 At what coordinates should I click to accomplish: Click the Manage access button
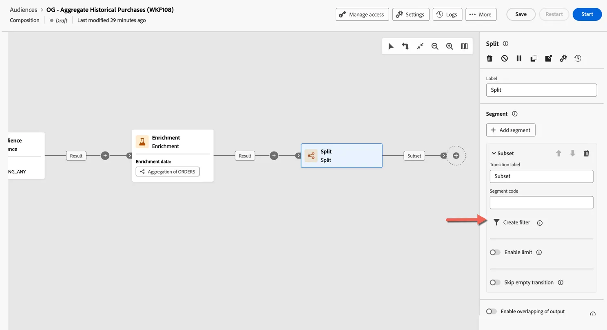(362, 14)
